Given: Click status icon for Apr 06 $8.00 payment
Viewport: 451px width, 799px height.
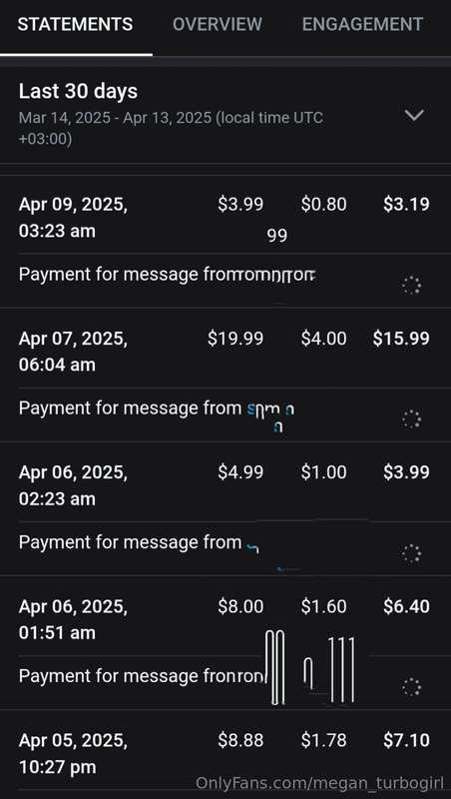Looking at the screenshot, I should 412,687.
